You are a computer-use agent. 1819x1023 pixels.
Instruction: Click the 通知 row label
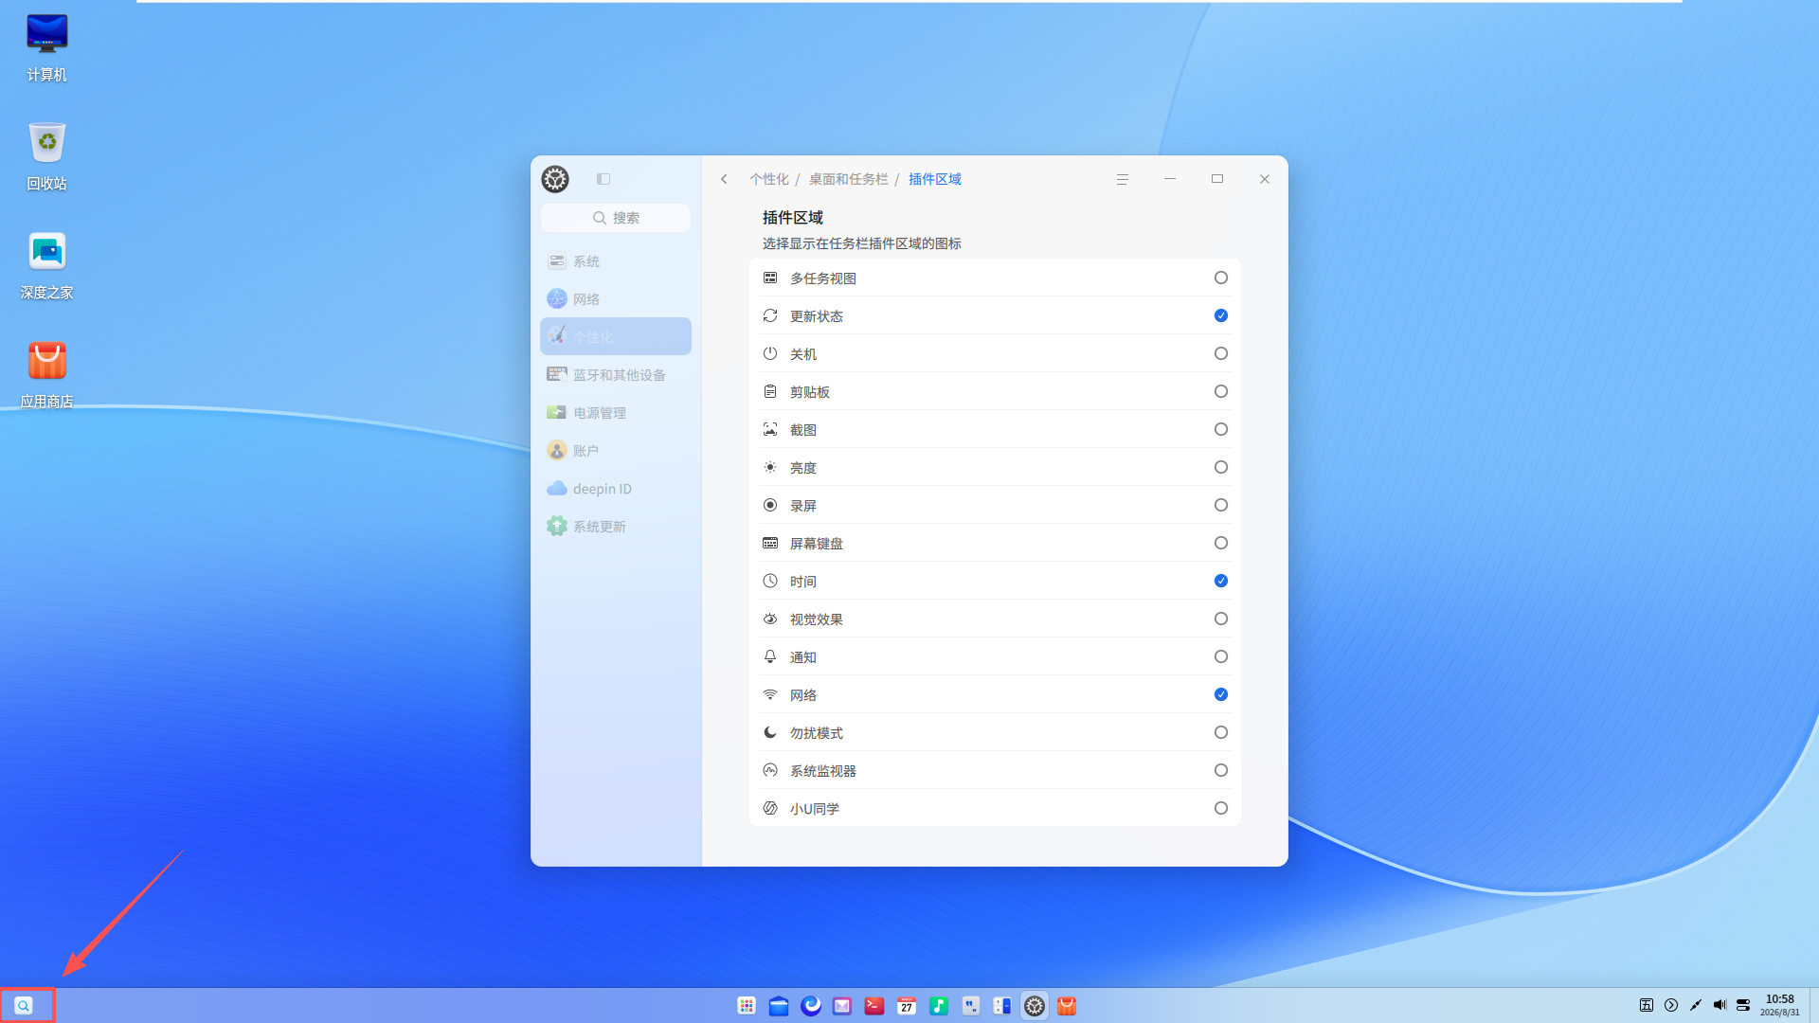pyautogui.click(x=802, y=657)
